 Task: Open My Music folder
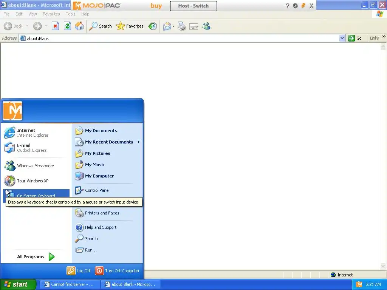tap(107, 165)
